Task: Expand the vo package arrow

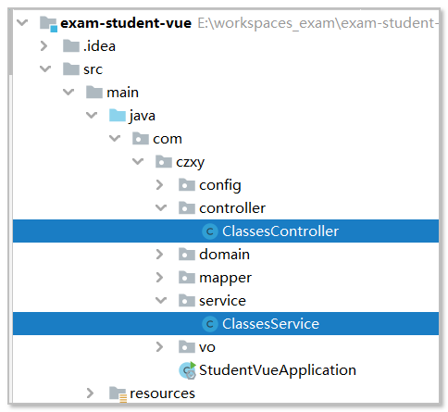Action: [159, 347]
